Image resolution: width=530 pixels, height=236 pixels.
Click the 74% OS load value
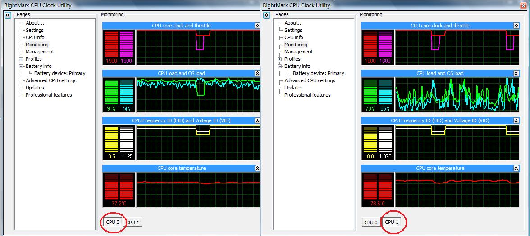(x=126, y=109)
